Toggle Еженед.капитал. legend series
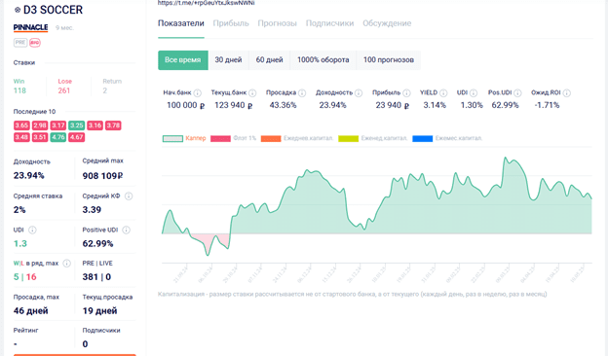 (372, 138)
